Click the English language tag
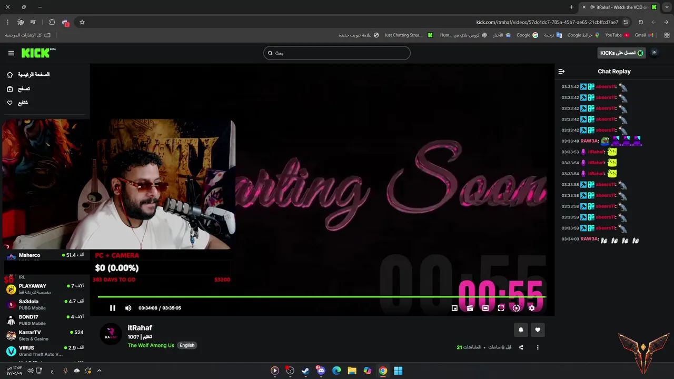The image size is (674, 379). tap(187, 345)
